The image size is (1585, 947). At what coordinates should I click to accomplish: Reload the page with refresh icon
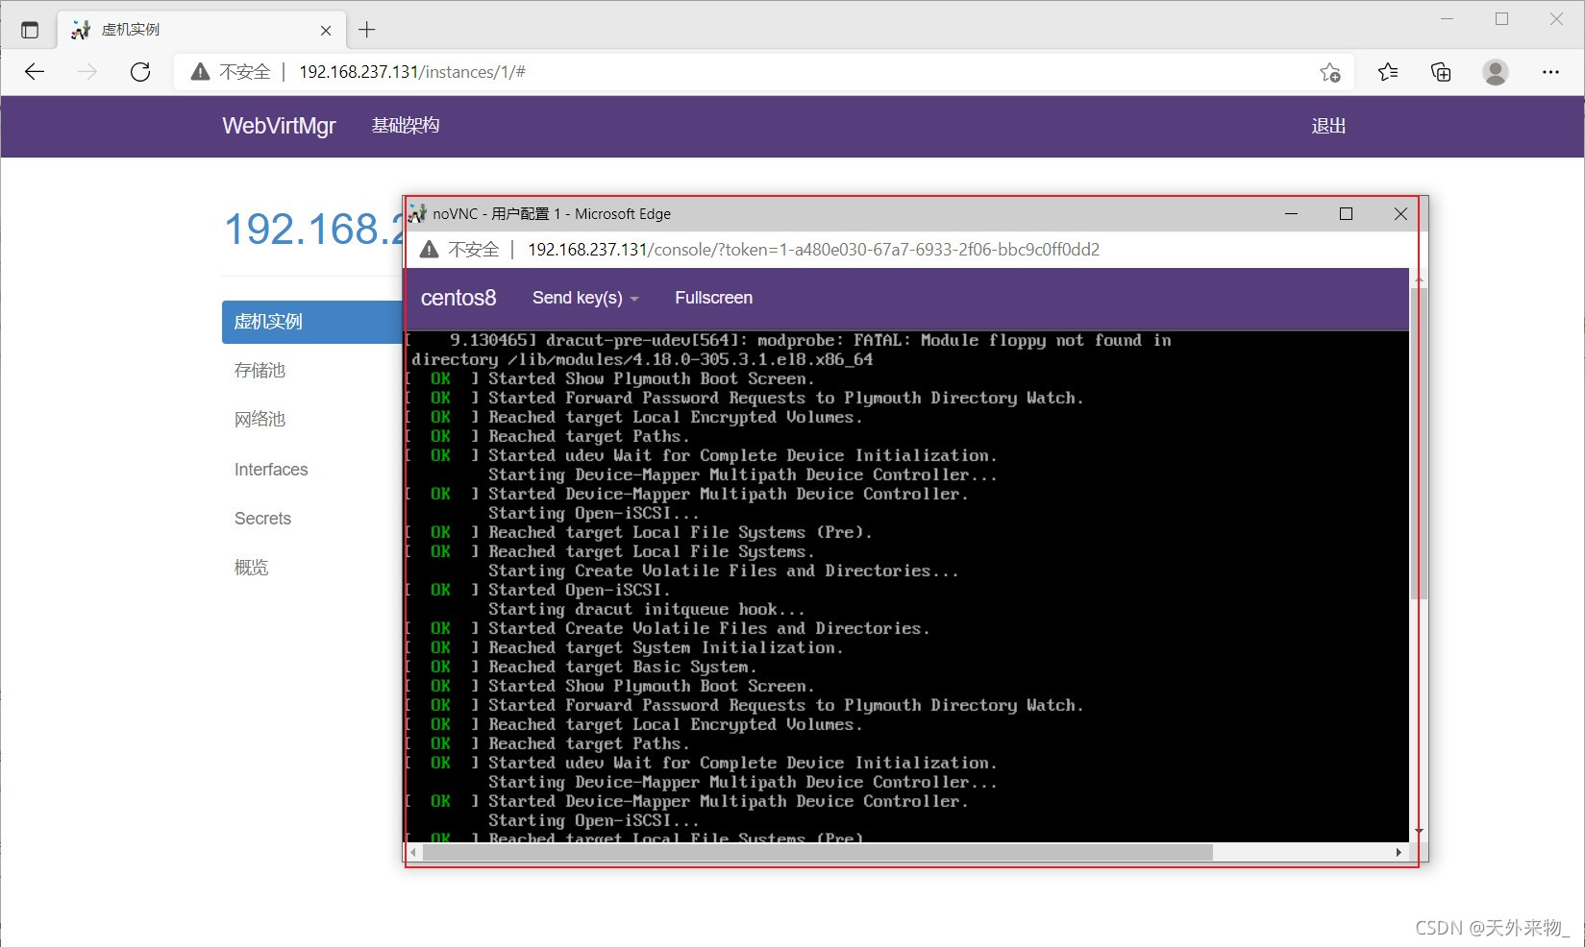pyautogui.click(x=140, y=72)
